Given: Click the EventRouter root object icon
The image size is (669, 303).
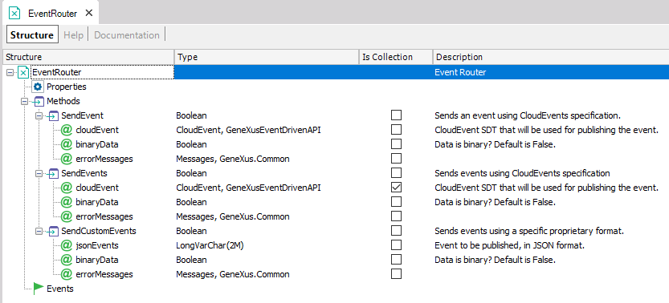Looking at the screenshot, I should tap(23, 73).
